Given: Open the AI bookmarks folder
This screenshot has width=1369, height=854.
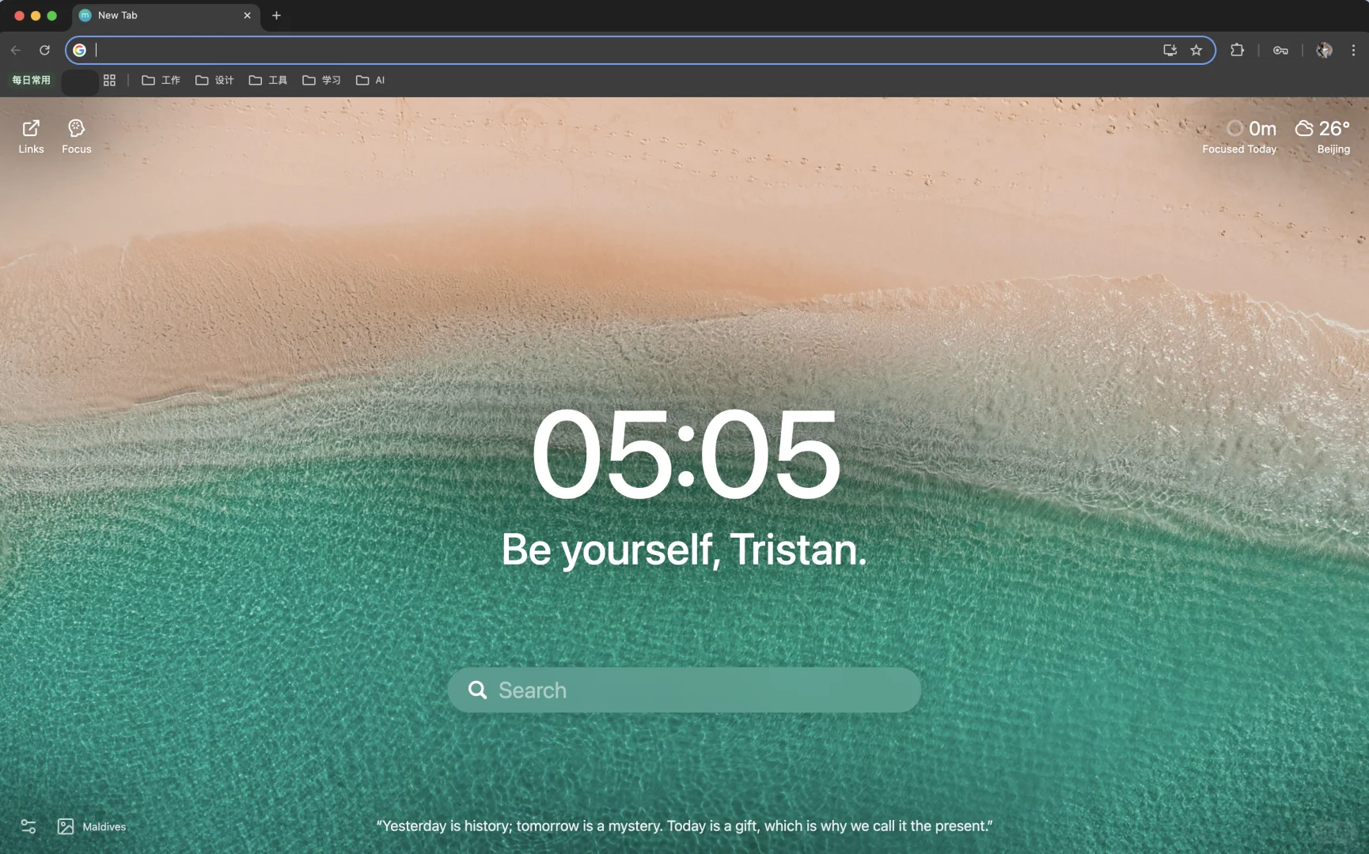Looking at the screenshot, I should click(x=370, y=80).
